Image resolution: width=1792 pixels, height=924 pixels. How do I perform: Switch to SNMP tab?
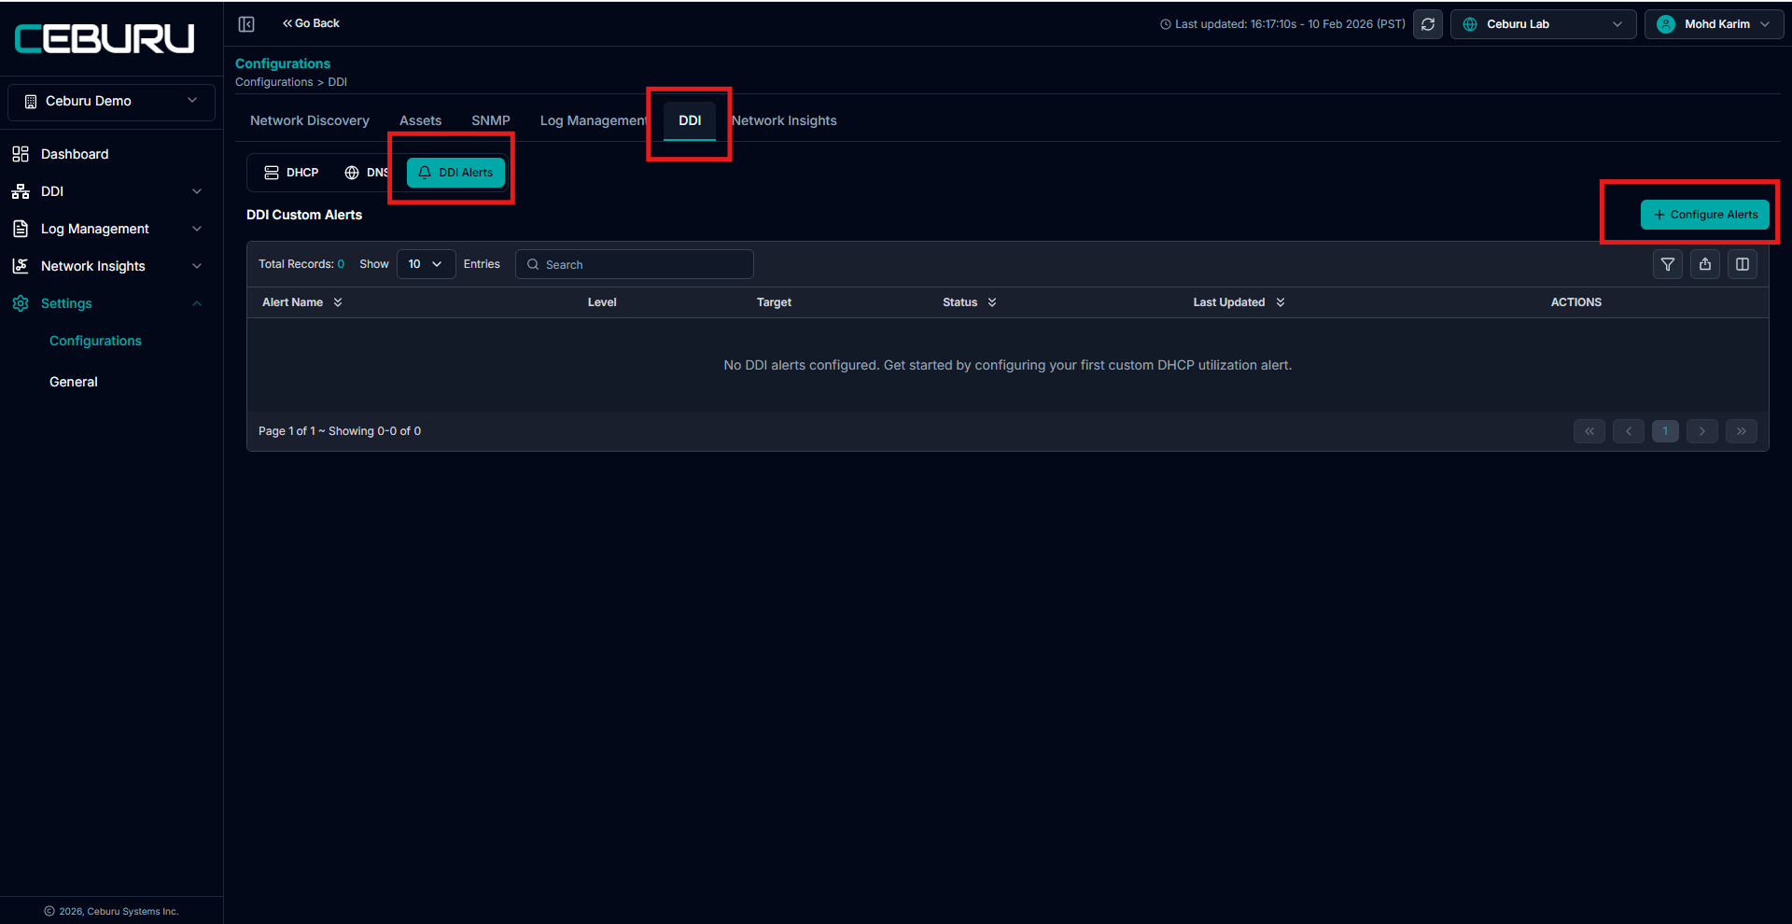pyautogui.click(x=491, y=120)
